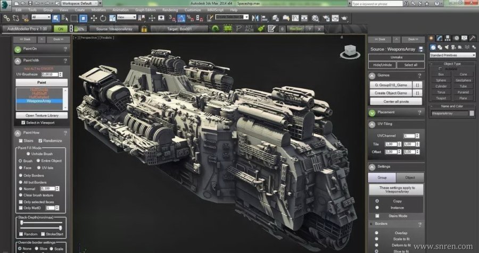Click the padlock icon beside Source: WeaponsArray
Viewport: 479px width, 253px height.
coord(143,29)
